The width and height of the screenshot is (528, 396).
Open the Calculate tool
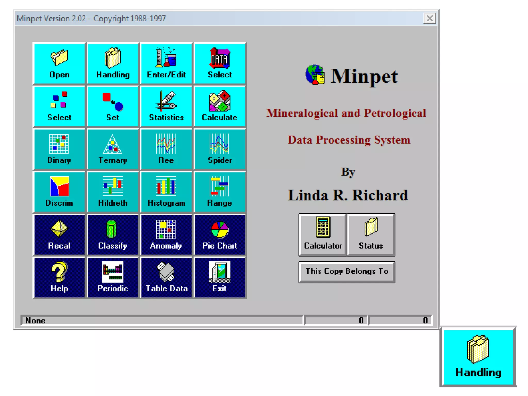coord(220,106)
